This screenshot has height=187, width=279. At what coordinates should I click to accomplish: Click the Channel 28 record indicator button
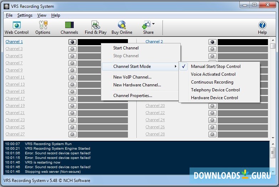[212, 134]
